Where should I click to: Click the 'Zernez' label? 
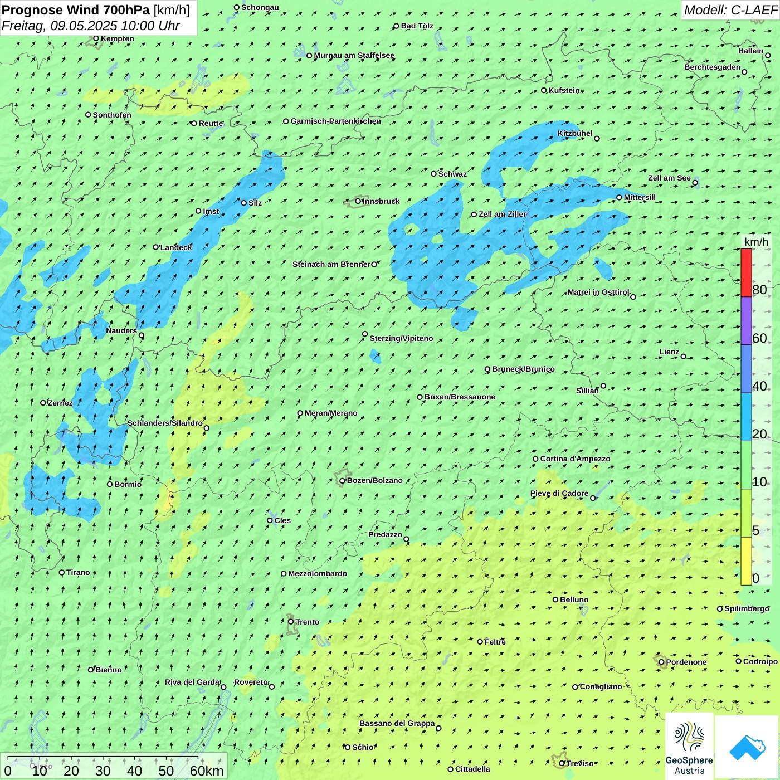pos(60,403)
